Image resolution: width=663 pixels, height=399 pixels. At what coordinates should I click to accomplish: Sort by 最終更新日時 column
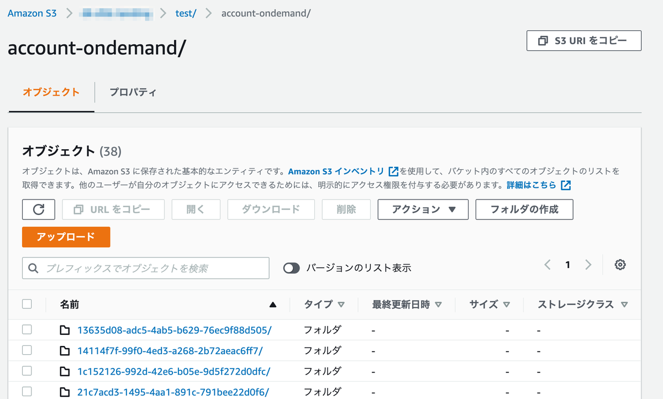pos(407,305)
